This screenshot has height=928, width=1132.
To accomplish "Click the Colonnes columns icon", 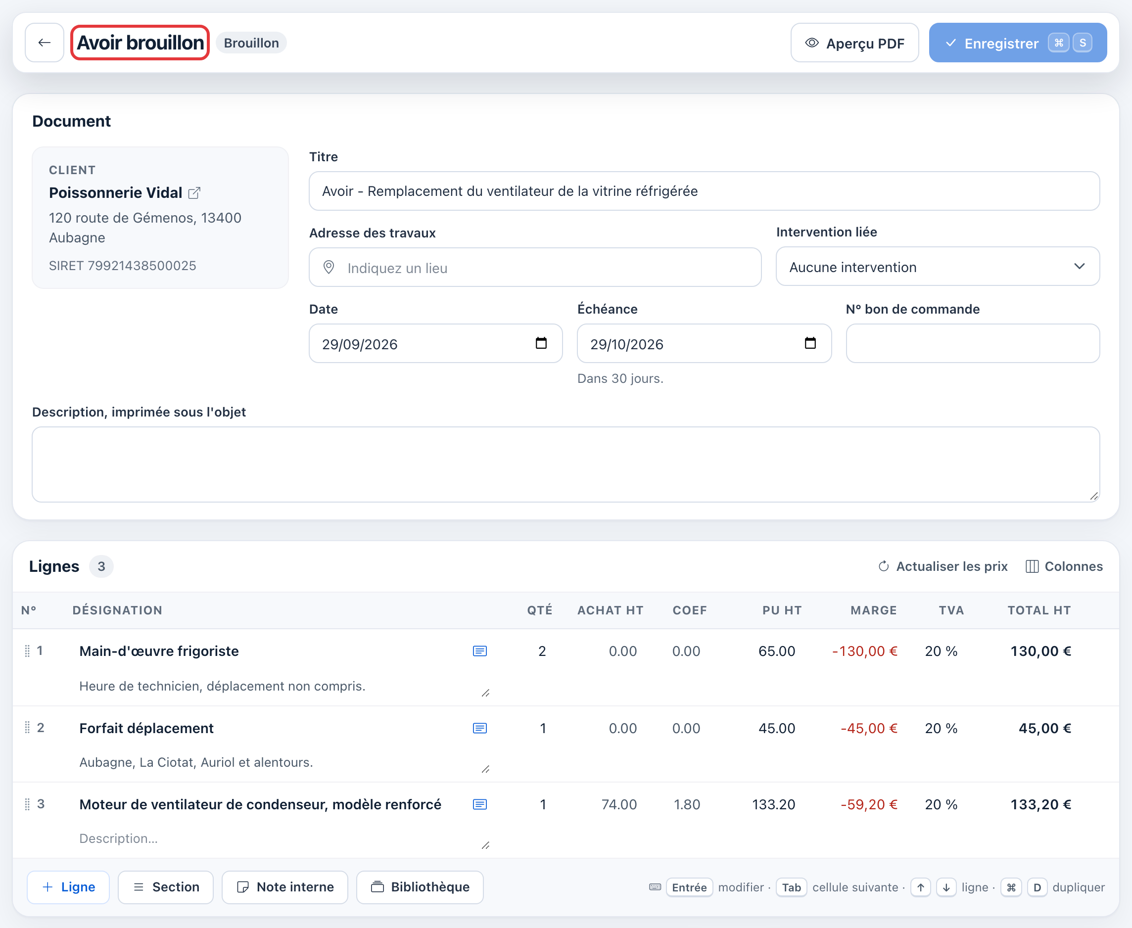I will click(1032, 566).
